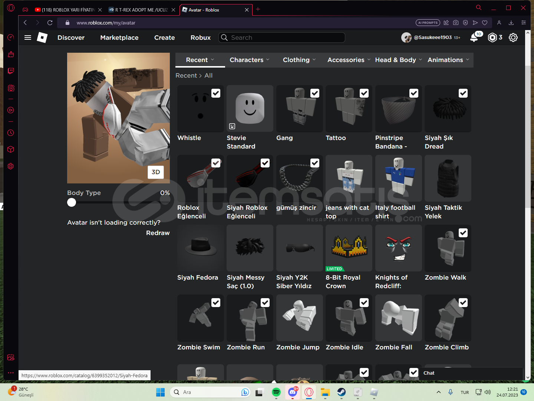Uncheck the Whistle face item

point(216,93)
